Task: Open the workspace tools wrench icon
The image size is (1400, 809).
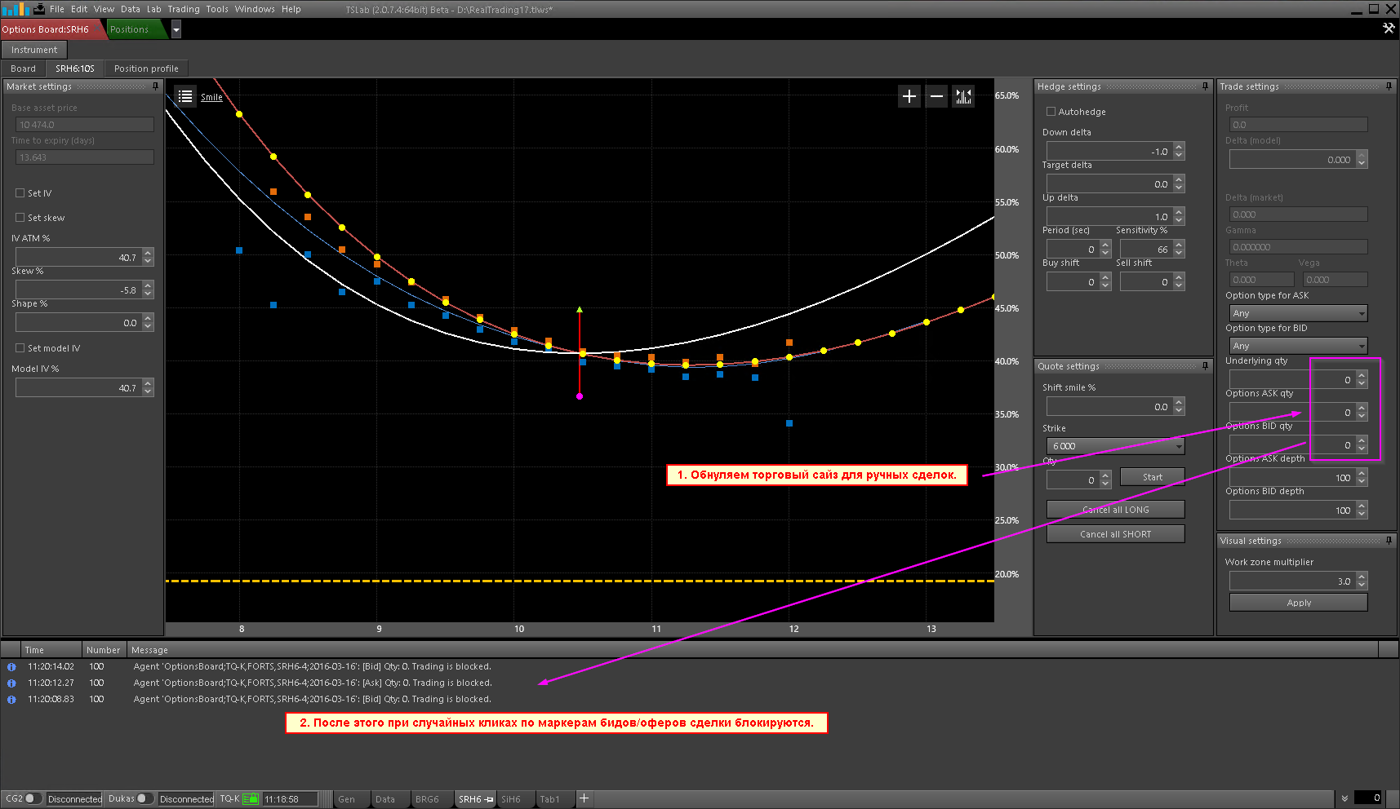Action: pos(1388,29)
